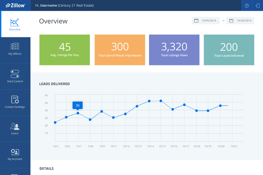The width and height of the screenshot is (263, 175).
Task: Select the Overview chart icon in sidebar
Action: [15, 22]
